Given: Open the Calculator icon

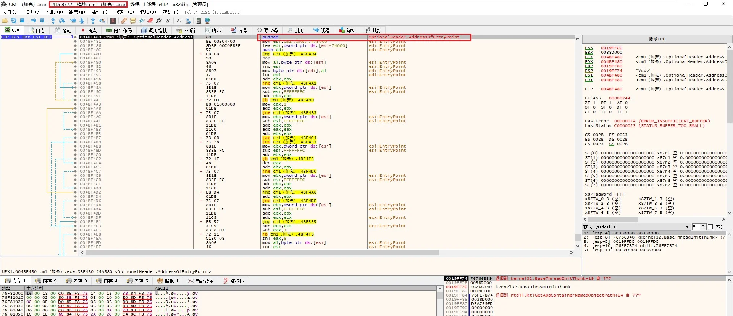Looking at the screenshot, I should (199, 21).
